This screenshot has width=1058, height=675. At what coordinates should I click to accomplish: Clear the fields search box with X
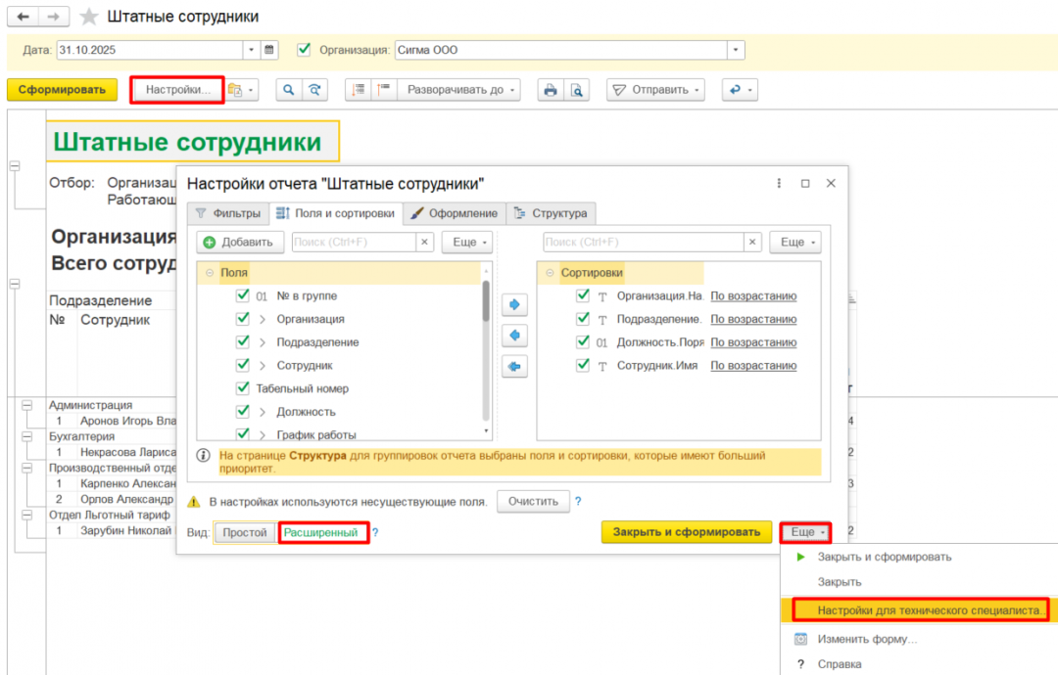click(424, 242)
